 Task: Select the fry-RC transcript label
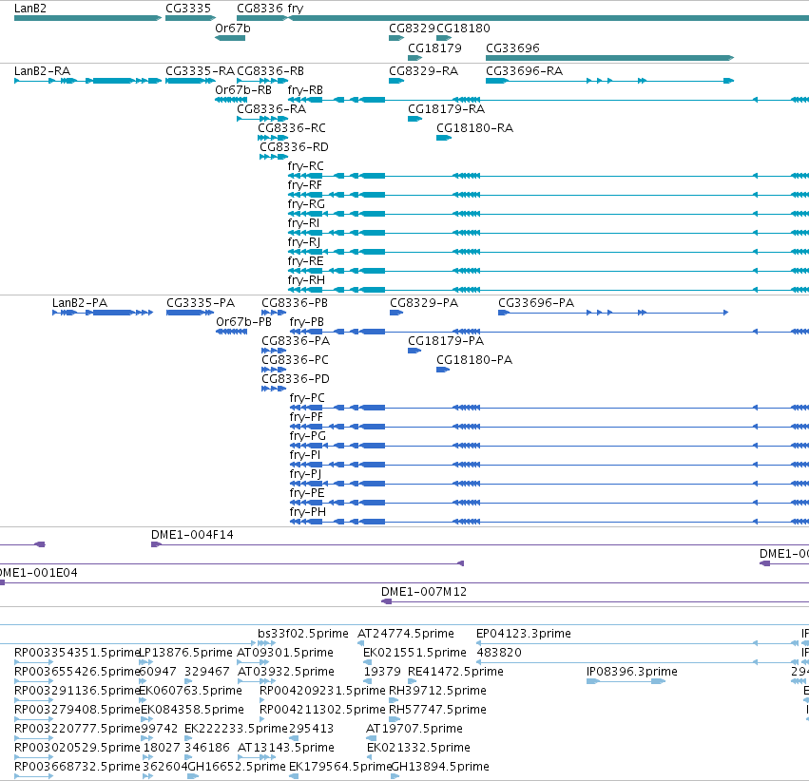[x=306, y=166]
